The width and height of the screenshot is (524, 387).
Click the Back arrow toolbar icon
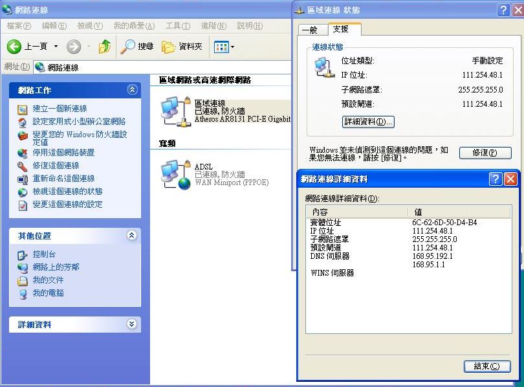[14, 47]
